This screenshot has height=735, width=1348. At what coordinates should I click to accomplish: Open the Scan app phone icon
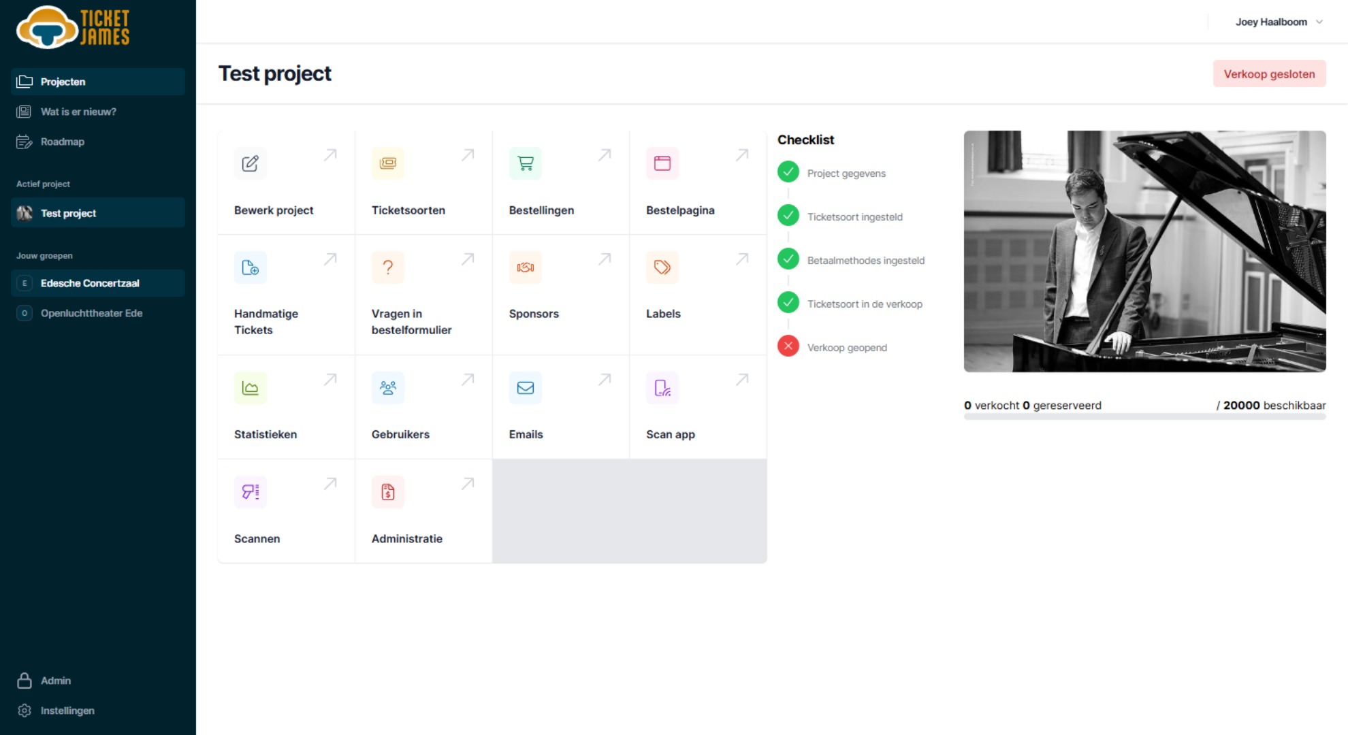click(662, 388)
